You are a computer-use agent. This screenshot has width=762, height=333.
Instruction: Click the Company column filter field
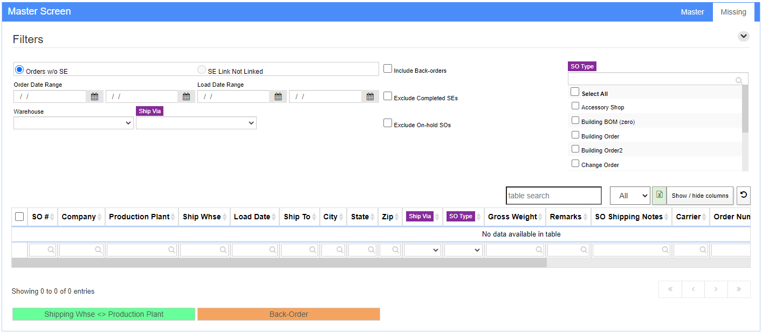coord(81,250)
